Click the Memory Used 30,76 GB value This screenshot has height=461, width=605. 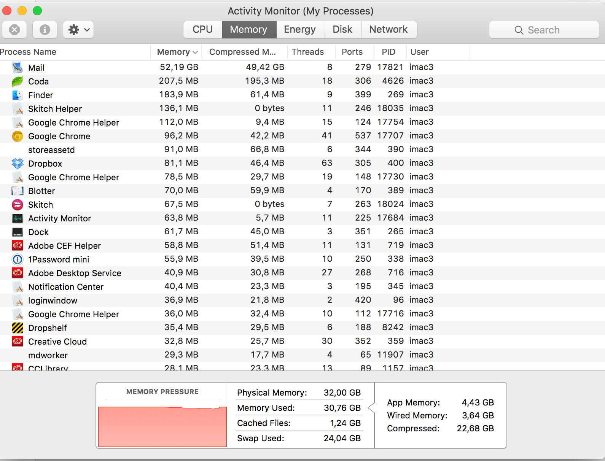[342, 408]
